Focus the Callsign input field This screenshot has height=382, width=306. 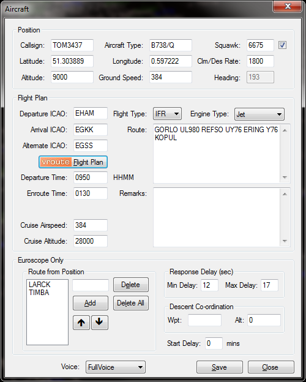pyautogui.click(x=72, y=45)
